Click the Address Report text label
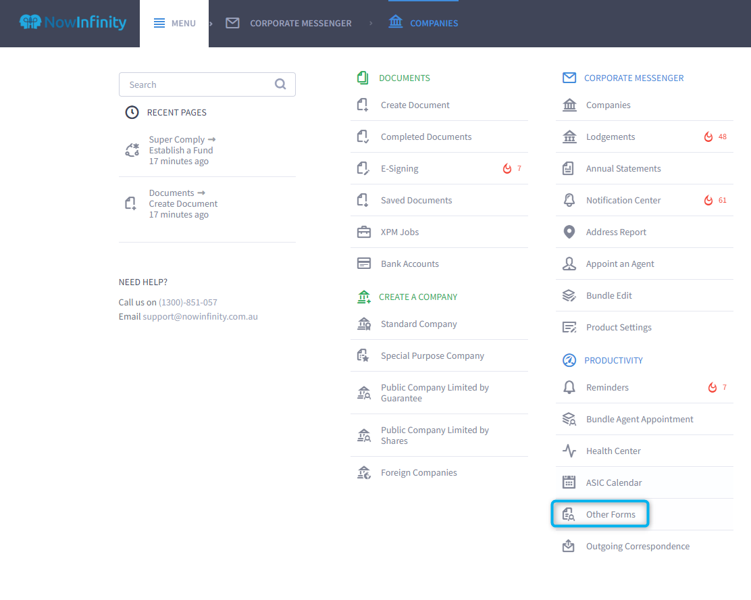The image size is (751, 600). pos(616,232)
